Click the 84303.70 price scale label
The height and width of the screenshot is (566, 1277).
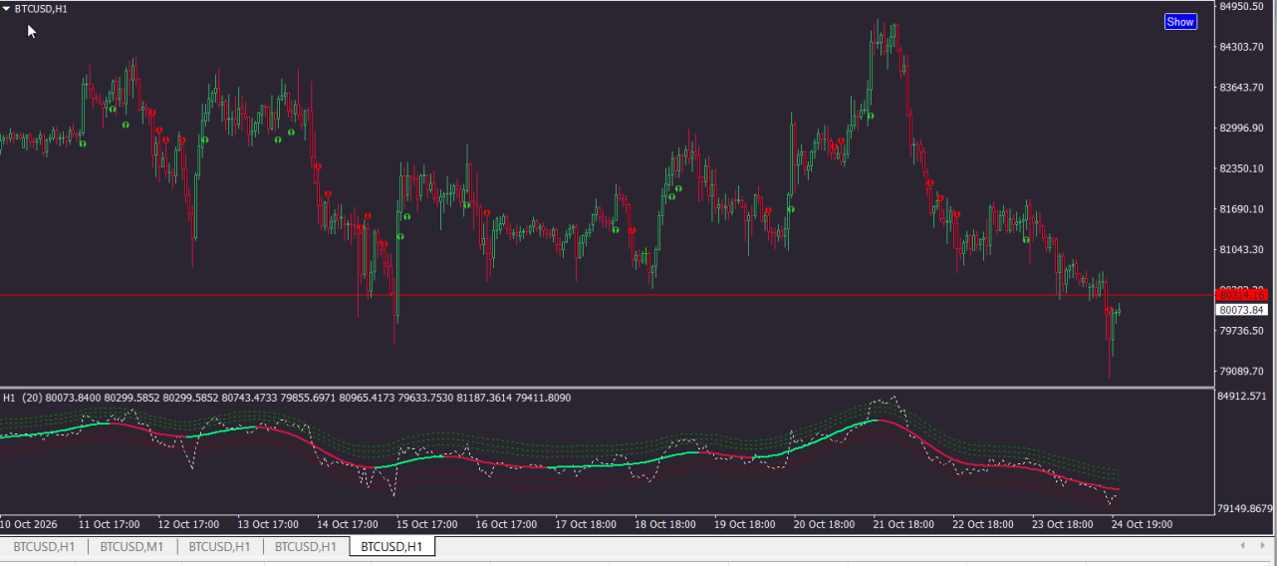pos(1241,47)
